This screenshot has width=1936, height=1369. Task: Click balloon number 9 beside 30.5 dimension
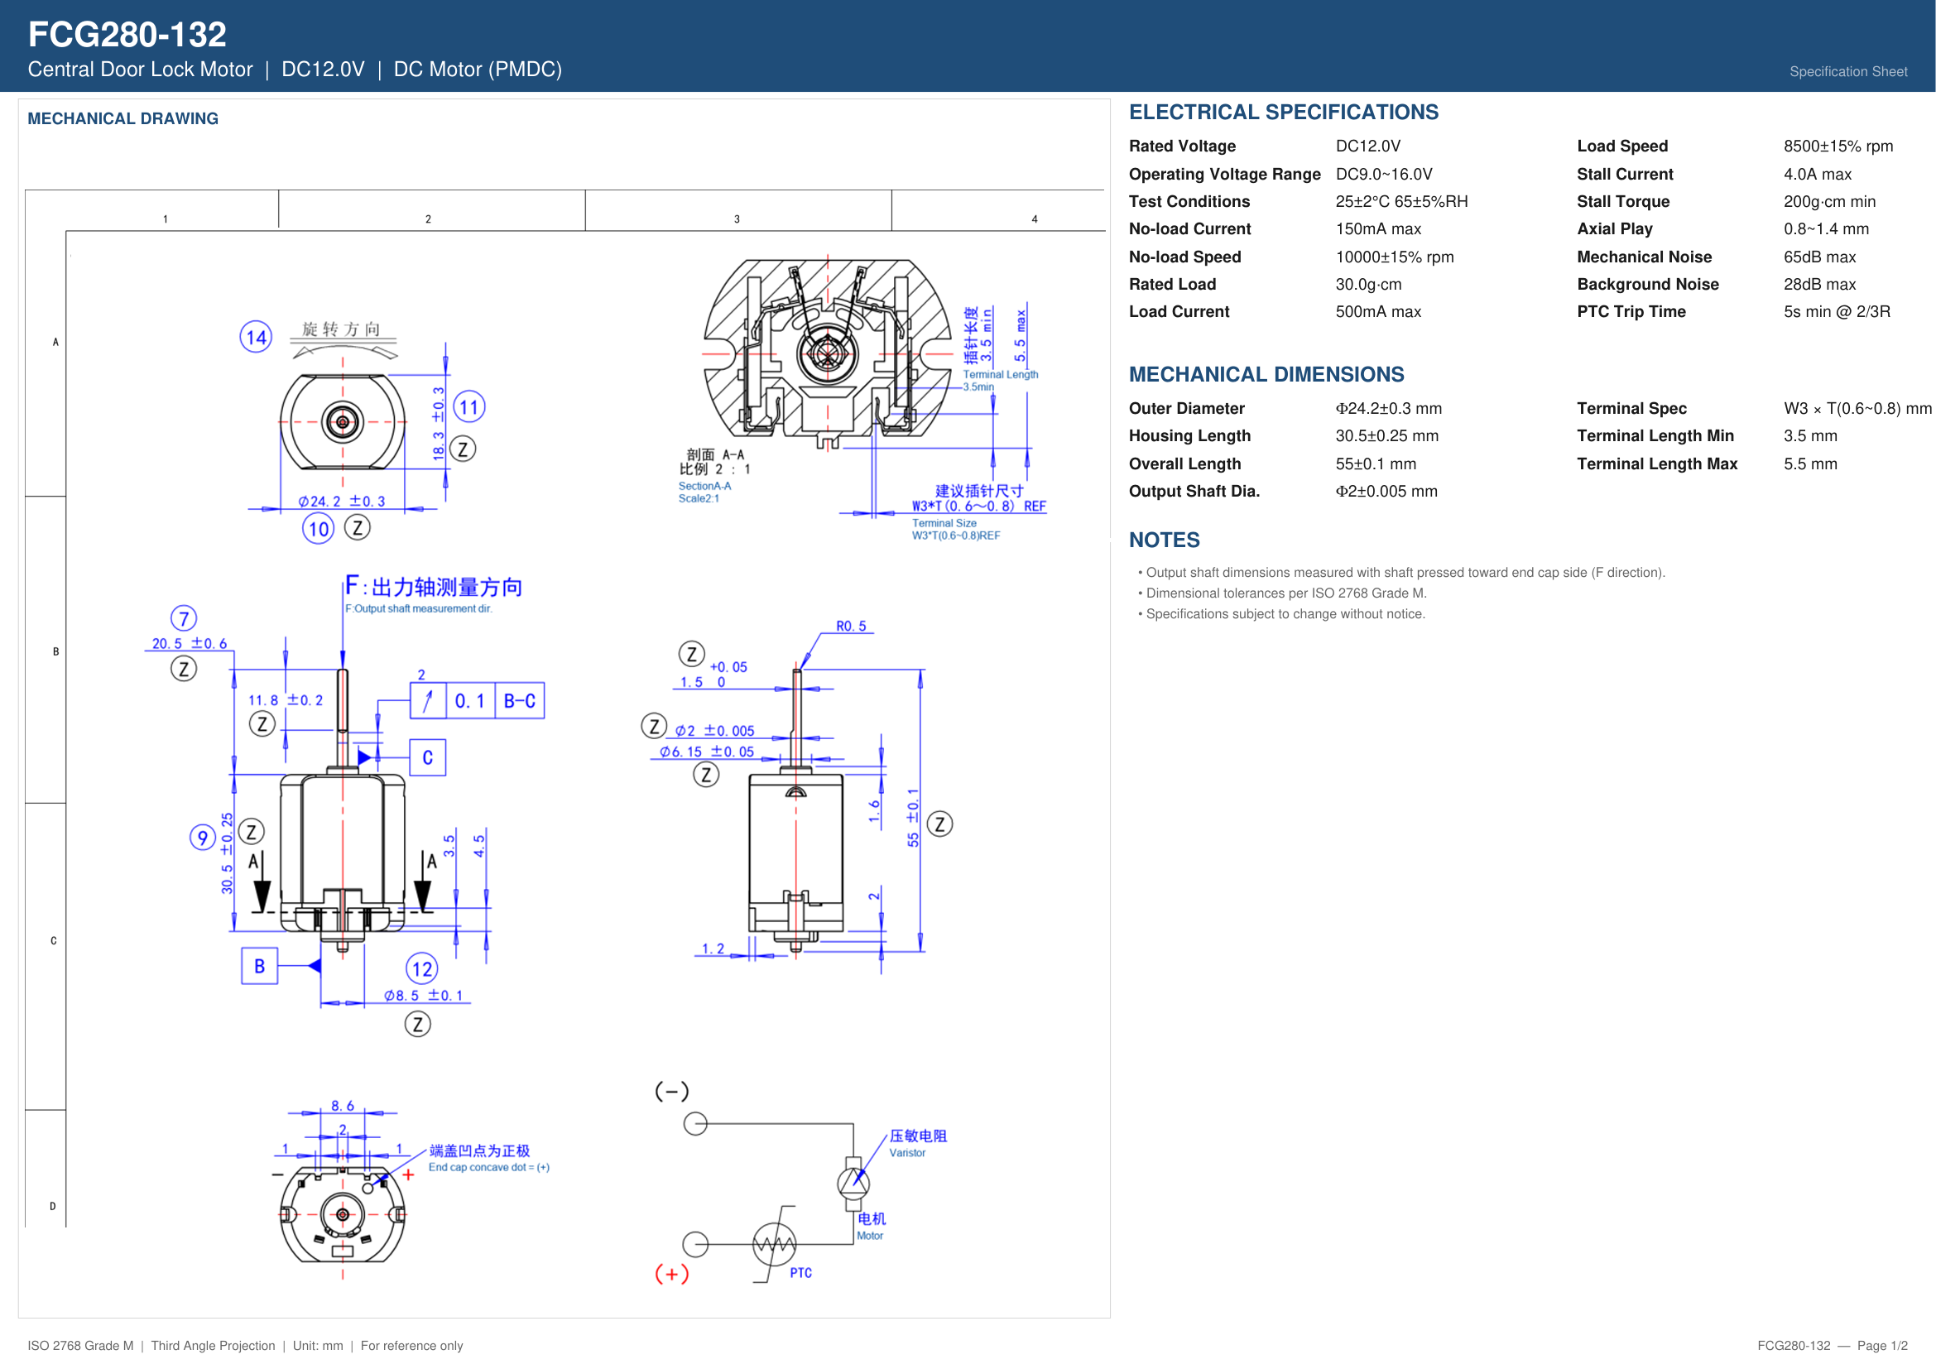tap(202, 837)
